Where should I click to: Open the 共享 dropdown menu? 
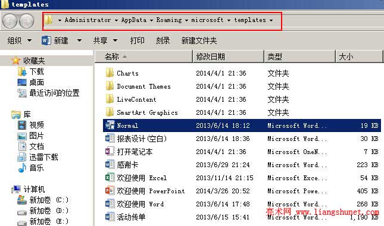point(105,40)
